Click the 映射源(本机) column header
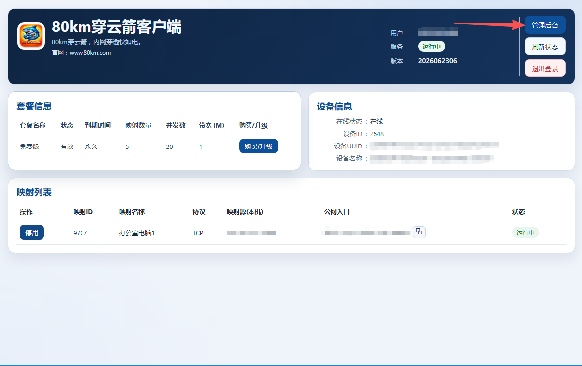This screenshot has width=582, height=366. point(245,212)
